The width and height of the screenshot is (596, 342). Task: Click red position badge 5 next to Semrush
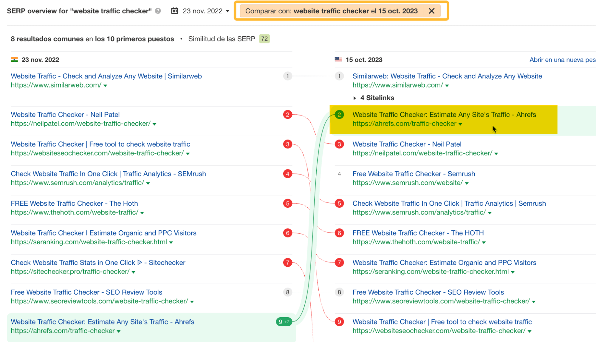(339, 203)
